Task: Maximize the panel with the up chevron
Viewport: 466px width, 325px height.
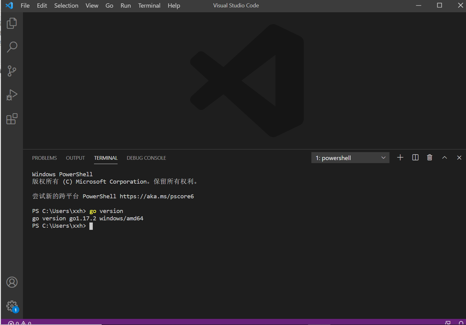Action: (445, 158)
